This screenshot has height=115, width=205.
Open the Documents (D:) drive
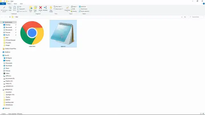10,79
